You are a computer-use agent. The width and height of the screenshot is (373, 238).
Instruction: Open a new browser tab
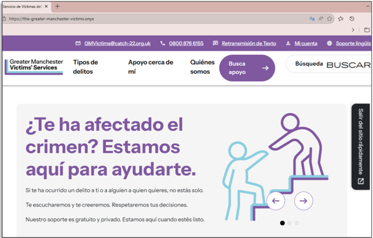[x=57, y=6]
